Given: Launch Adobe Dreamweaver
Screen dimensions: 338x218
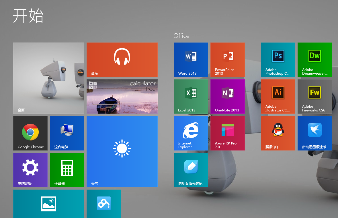Looking at the screenshot, I should tap(314, 60).
